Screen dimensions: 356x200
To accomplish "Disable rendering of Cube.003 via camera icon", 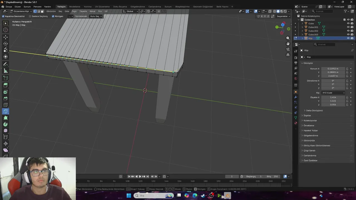I will pos(352,34).
